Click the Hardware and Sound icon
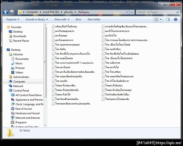This screenshot has height=146, width=183. [x=13, y=113]
